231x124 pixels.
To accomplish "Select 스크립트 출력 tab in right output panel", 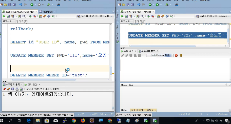I will pyautogui.click(x=148, y=51).
